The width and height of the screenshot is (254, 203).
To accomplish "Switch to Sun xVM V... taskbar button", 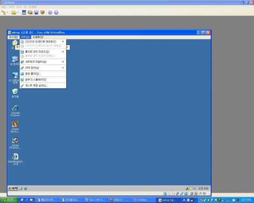I will coord(95,200).
